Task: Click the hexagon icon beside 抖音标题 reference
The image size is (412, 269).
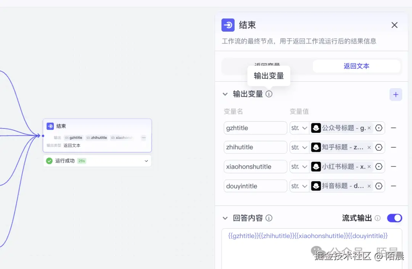Action: (379, 186)
